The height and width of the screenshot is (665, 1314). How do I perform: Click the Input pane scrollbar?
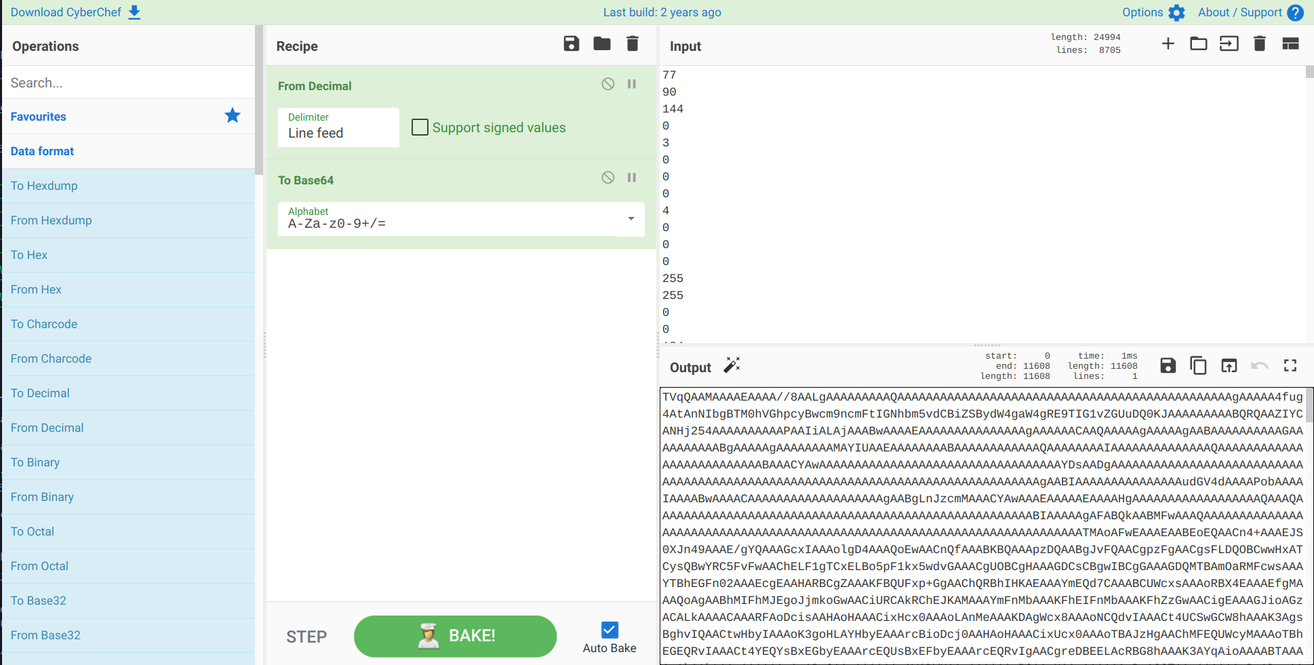pyautogui.click(x=1310, y=71)
